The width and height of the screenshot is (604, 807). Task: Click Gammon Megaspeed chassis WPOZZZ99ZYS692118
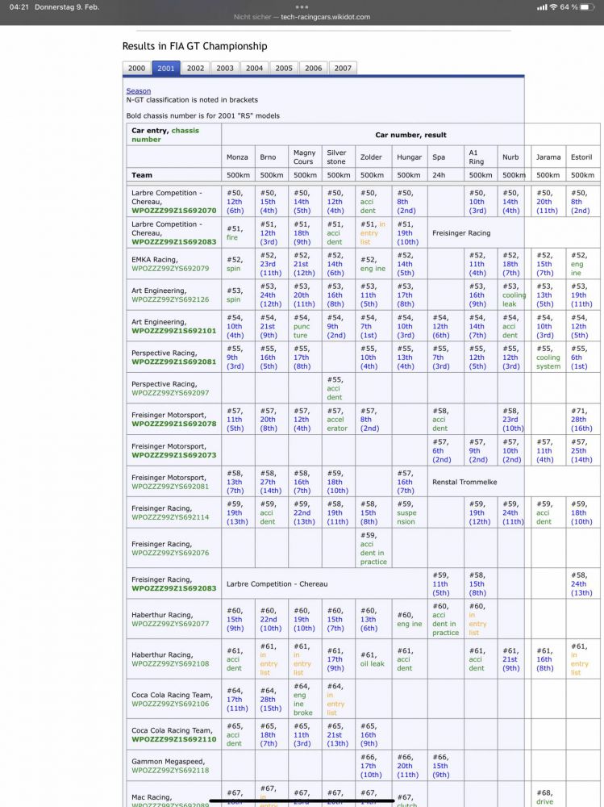pyautogui.click(x=170, y=770)
